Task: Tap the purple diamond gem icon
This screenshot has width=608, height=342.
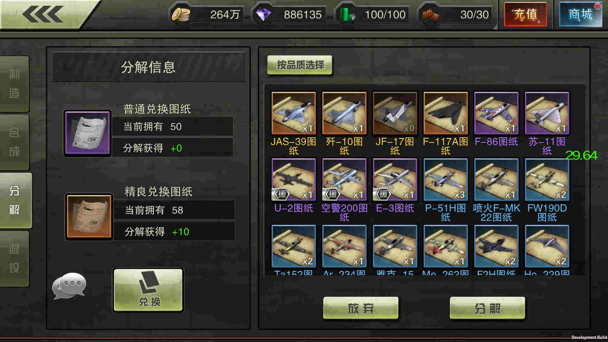Action: 263,15
